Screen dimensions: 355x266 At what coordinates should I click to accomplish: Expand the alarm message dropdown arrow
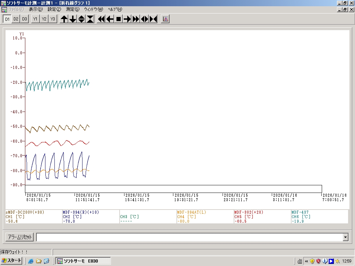click(345, 237)
